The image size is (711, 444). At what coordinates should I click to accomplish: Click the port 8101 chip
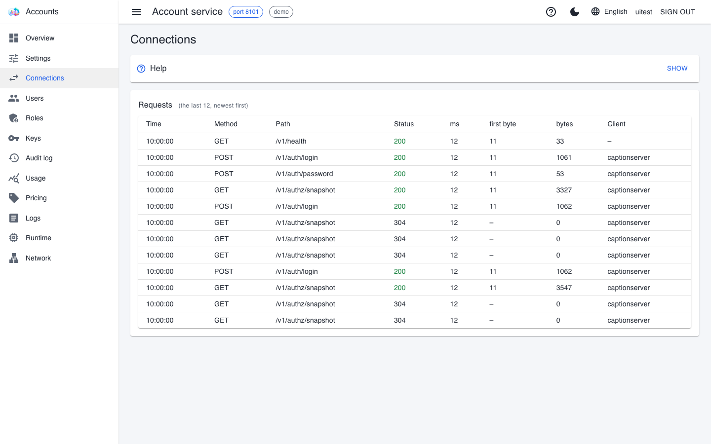click(x=246, y=12)
